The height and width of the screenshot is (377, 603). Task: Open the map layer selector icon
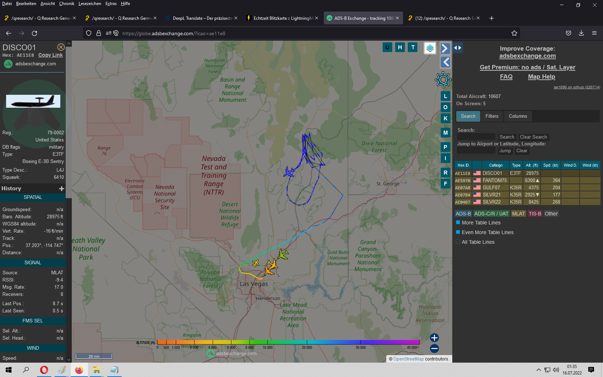(430, 48)
